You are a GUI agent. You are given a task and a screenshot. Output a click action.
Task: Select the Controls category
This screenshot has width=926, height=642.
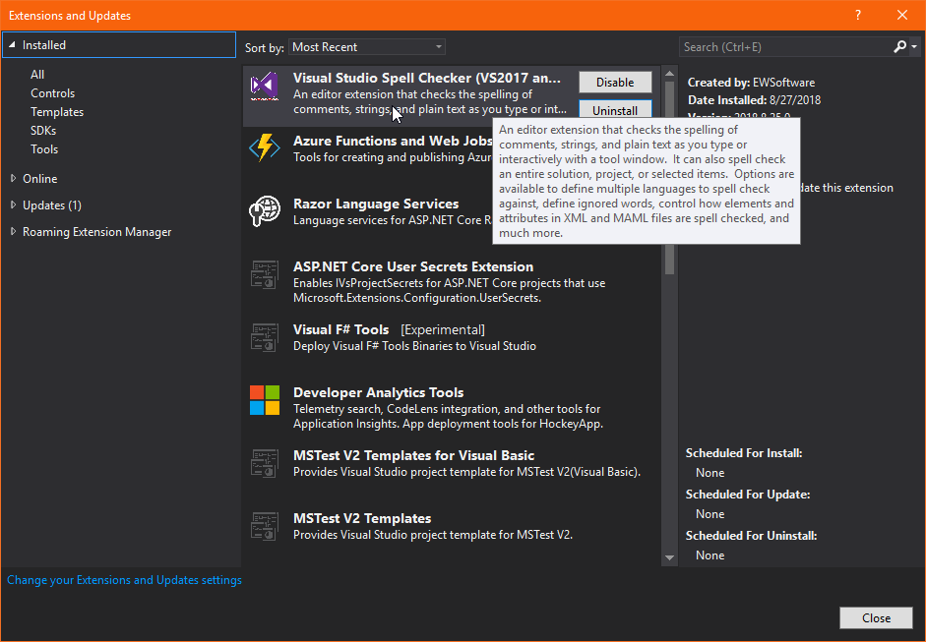(52, 93)
